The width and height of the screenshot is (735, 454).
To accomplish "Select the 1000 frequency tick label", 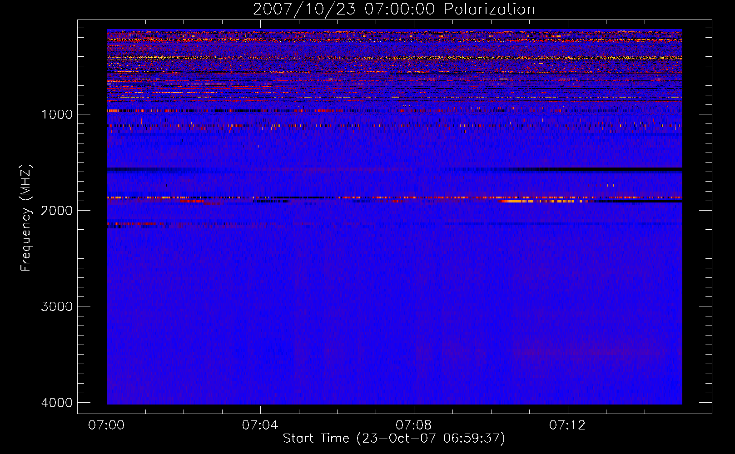I will click(x=57, y=114).
